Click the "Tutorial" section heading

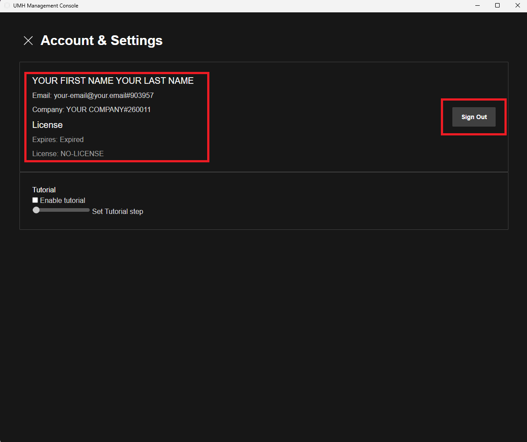click(44, 190)
